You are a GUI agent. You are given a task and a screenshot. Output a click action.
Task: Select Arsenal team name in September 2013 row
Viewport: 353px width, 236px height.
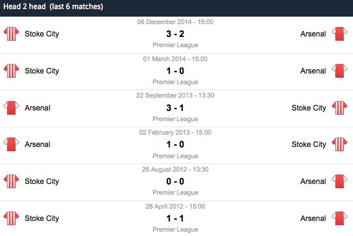point(37,108)
